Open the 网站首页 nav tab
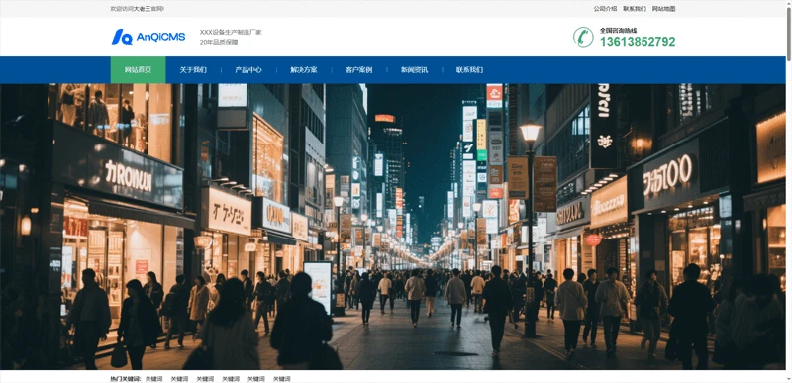This screenshot has width=792, height=383. coord(138,70)
